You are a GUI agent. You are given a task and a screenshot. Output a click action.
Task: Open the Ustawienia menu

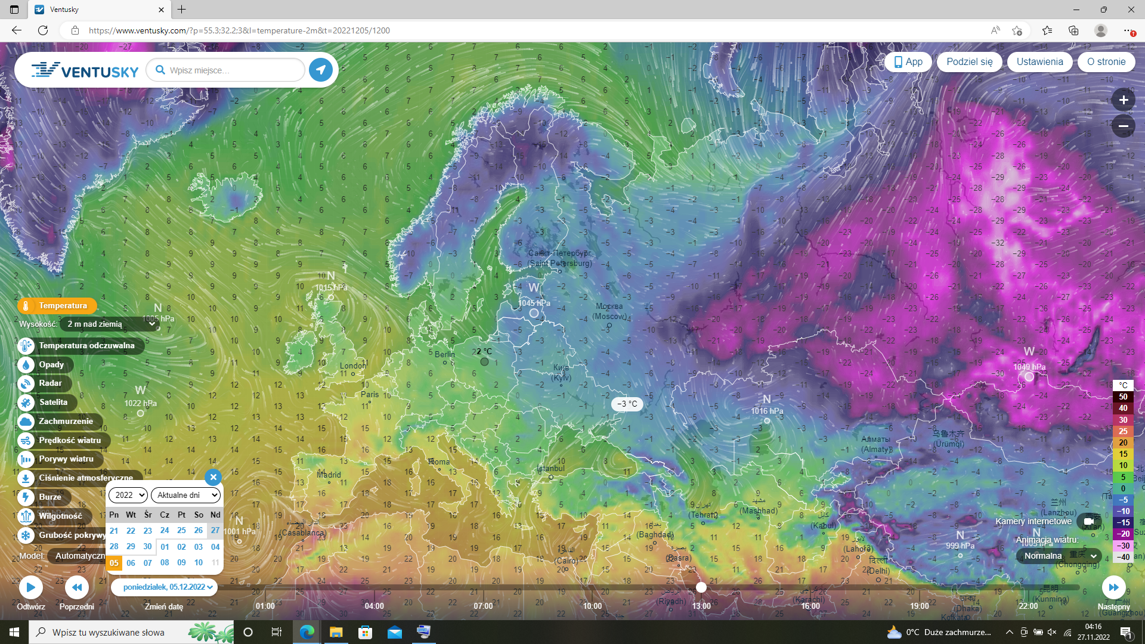click(x=1039, y=61)
